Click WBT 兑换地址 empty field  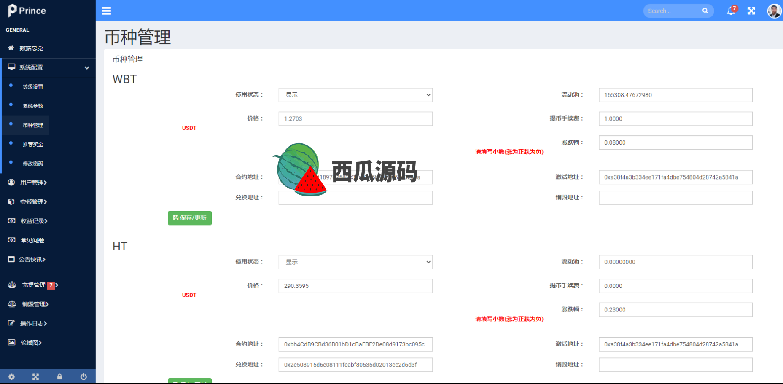pyautogui.click(x=355, y=198)
